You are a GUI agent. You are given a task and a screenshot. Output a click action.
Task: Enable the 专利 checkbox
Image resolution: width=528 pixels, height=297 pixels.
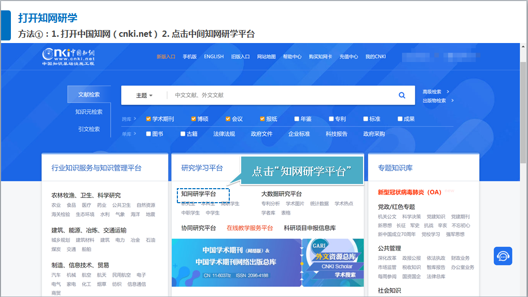click(x=331, y=119)
